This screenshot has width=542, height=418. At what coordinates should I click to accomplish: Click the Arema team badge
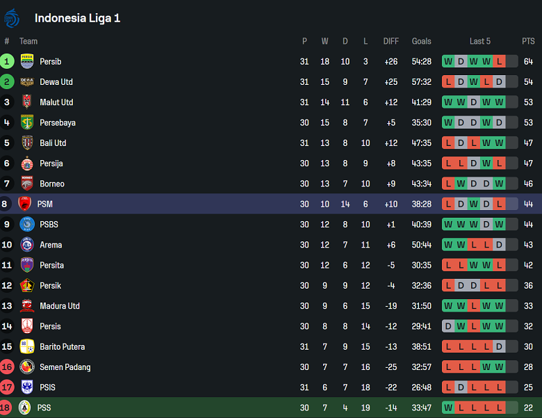(x=27, y=245)
